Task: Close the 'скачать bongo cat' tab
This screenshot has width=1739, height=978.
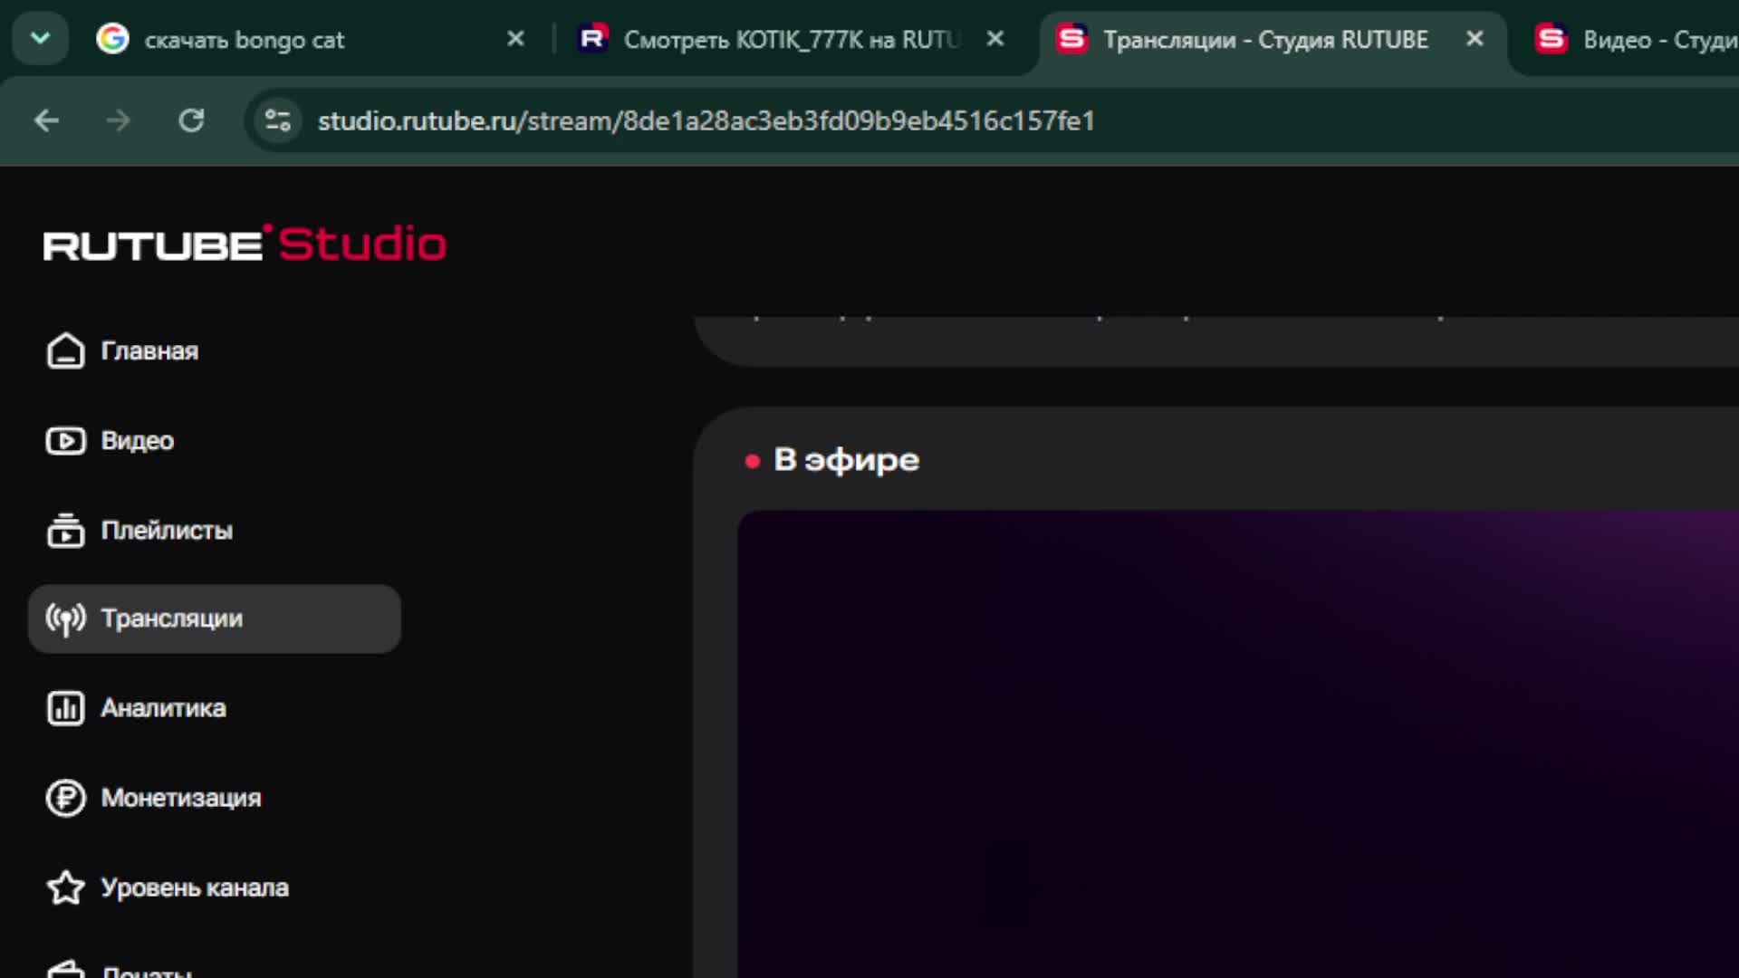Action: (515, 39)
